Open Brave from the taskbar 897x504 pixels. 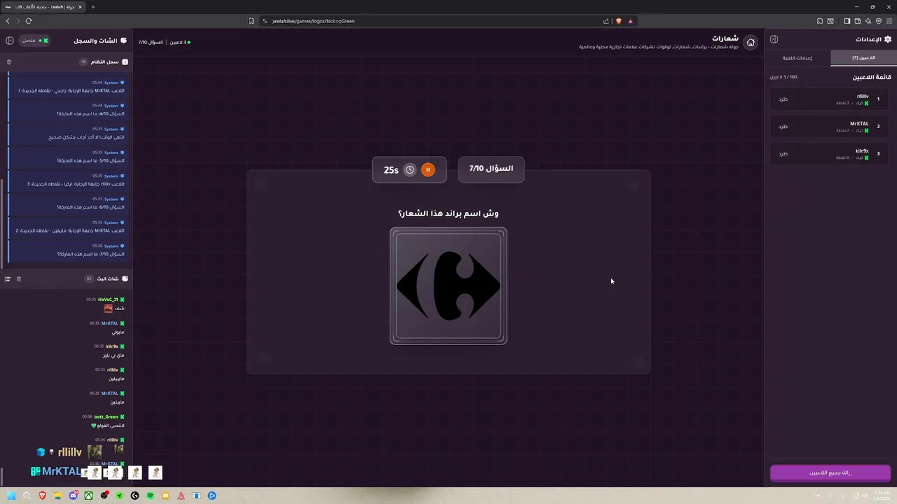pos(42,496)
